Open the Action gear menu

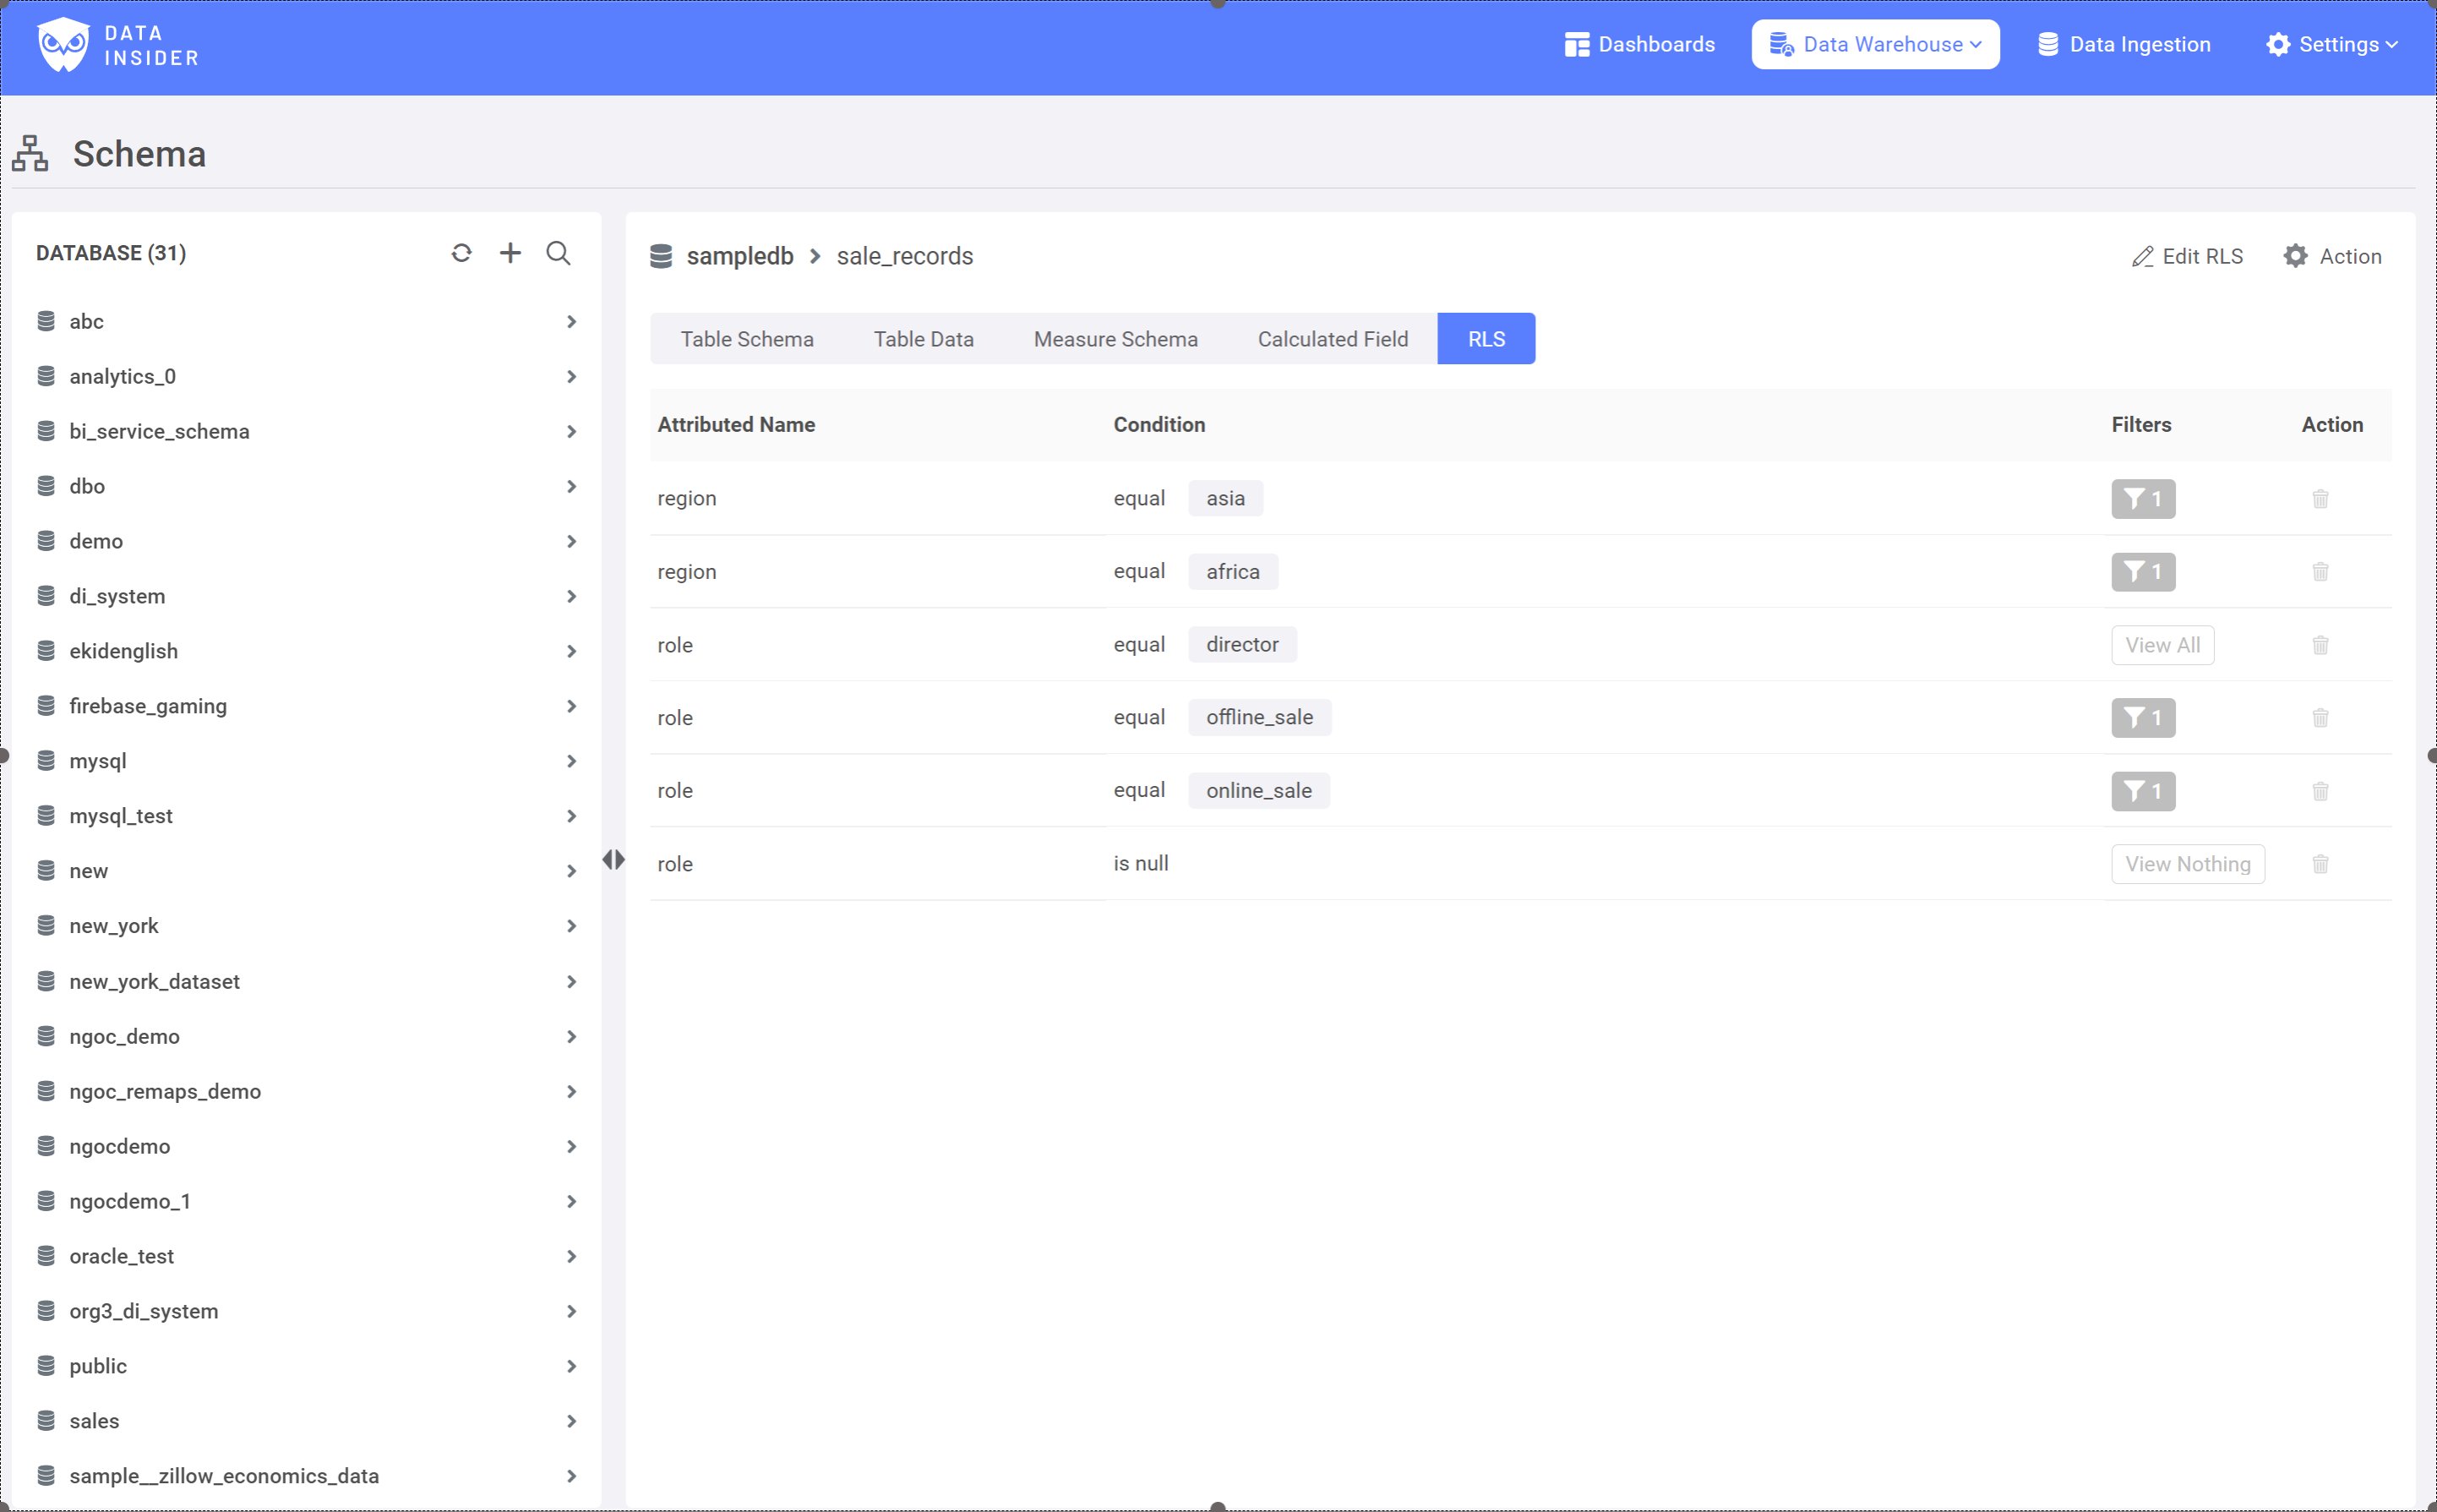tap(2332, 256)
